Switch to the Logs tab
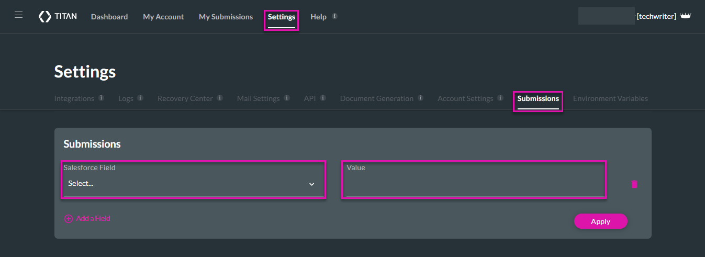 tap(126, 98)
